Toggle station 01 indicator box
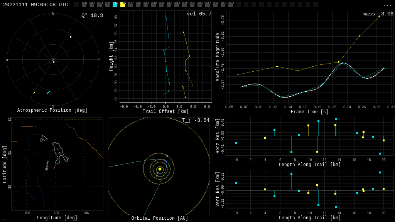395x222 pixels. point(84,5)
